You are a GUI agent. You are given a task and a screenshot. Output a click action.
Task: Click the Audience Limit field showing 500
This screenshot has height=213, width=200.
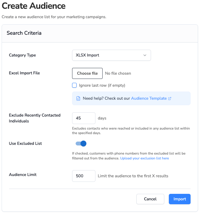point(84,176)
